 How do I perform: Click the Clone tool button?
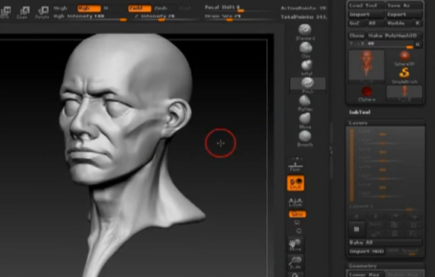pos(357,36)
